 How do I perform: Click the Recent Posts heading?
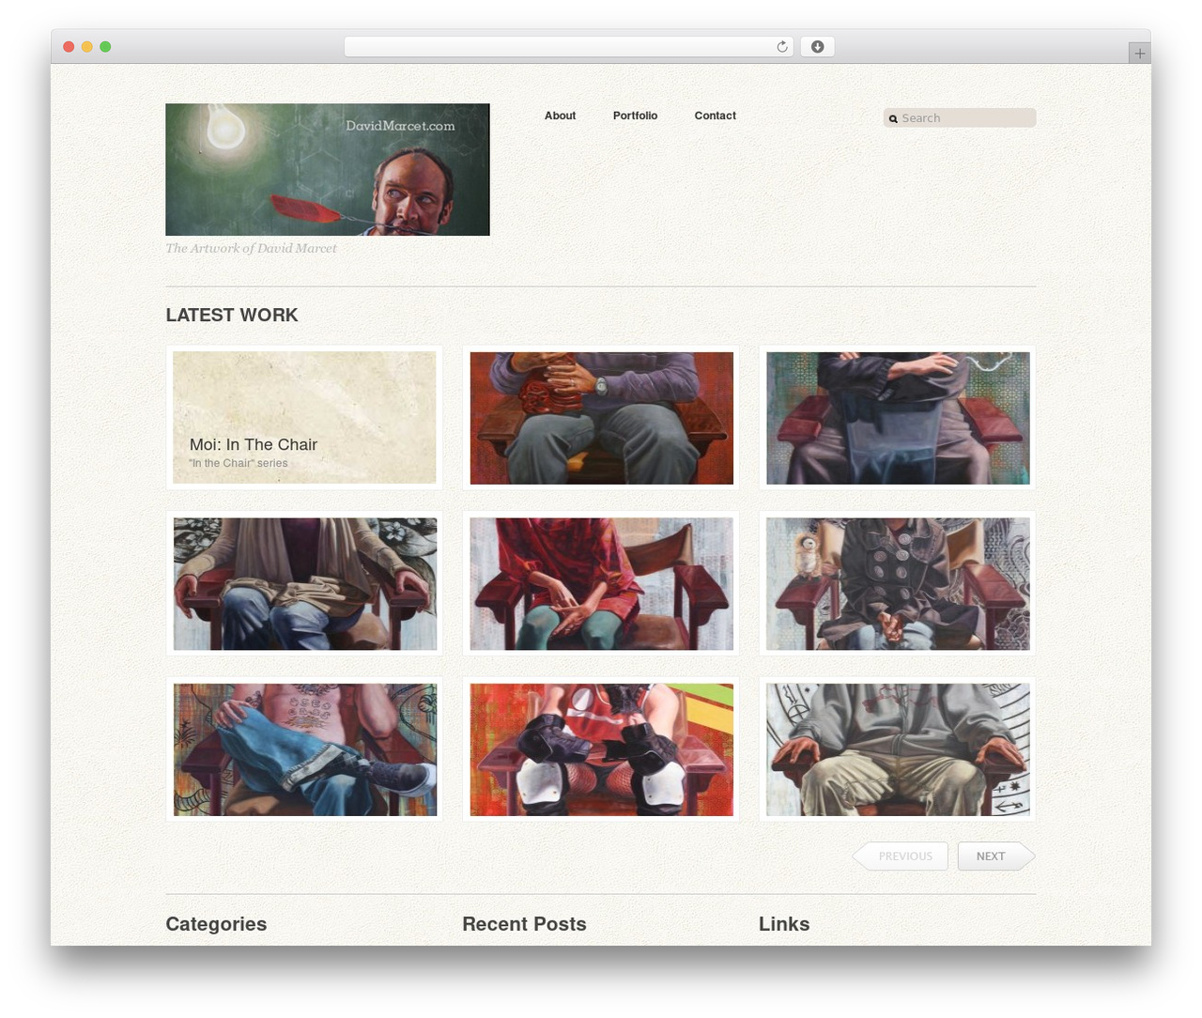(524, 924)
